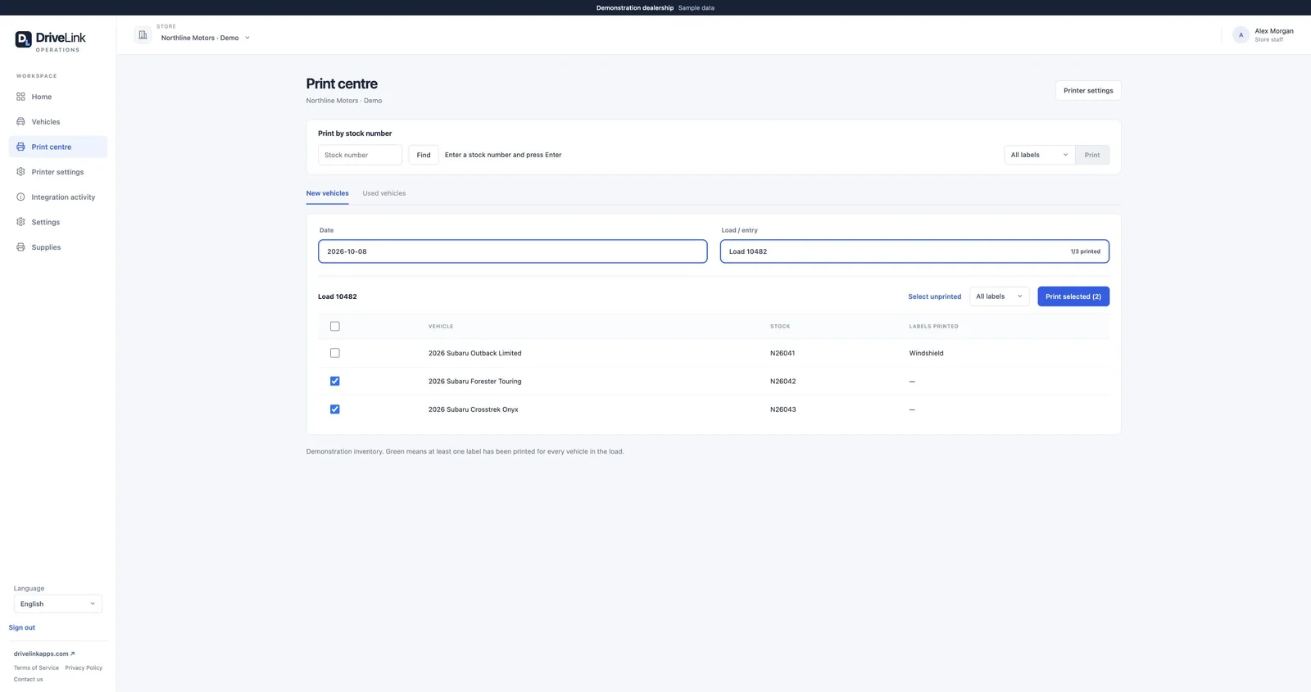Viewport: 1311px width, 692px height.
Task: Open Supplies from the sidebar
Action: click(58, 247)
